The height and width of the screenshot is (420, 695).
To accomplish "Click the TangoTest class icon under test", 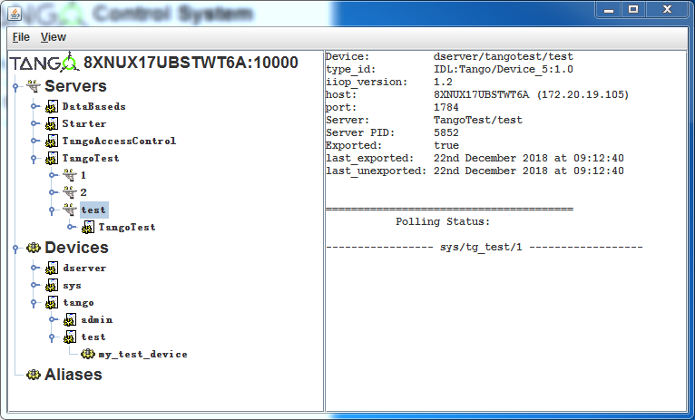I will [x=88, y=228].
